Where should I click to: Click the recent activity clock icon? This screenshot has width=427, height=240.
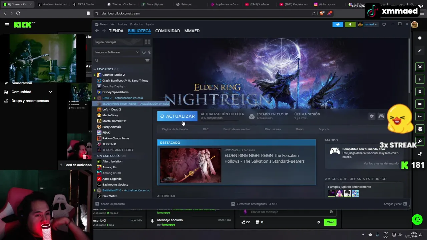(144, 52)
